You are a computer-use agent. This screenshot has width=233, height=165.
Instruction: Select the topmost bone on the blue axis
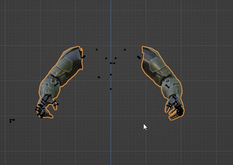coord(112,63)
